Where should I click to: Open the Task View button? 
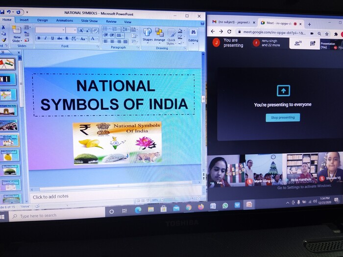124,211
